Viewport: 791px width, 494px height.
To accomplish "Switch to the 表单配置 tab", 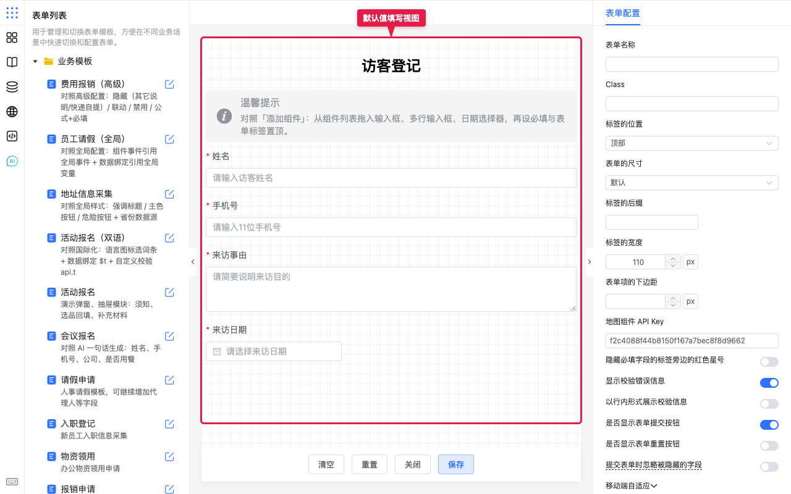I will [622, 13].
